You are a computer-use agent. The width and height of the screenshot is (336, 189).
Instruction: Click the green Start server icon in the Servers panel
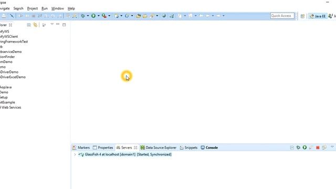pos(304,148)
